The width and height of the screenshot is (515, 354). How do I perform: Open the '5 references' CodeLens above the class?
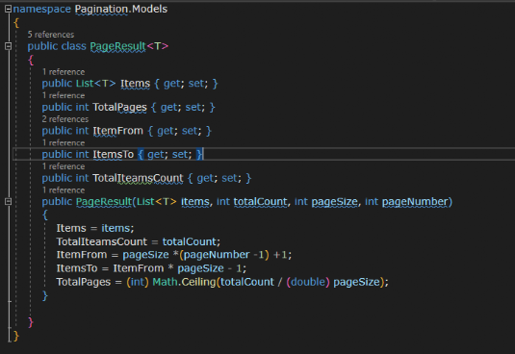click(x=51, y=35)
